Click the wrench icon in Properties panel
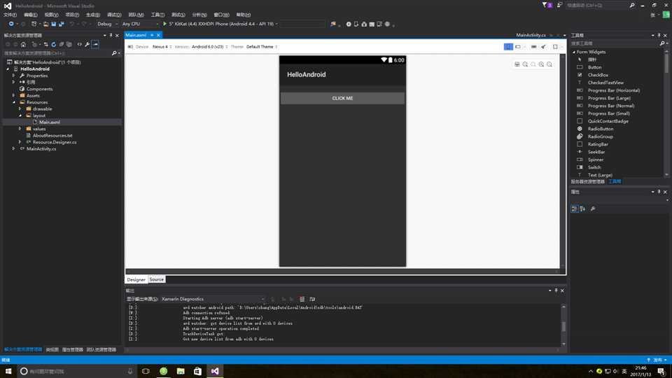 point(593,209)
